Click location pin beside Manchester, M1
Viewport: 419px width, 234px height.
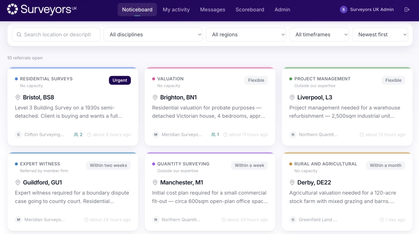155,183
